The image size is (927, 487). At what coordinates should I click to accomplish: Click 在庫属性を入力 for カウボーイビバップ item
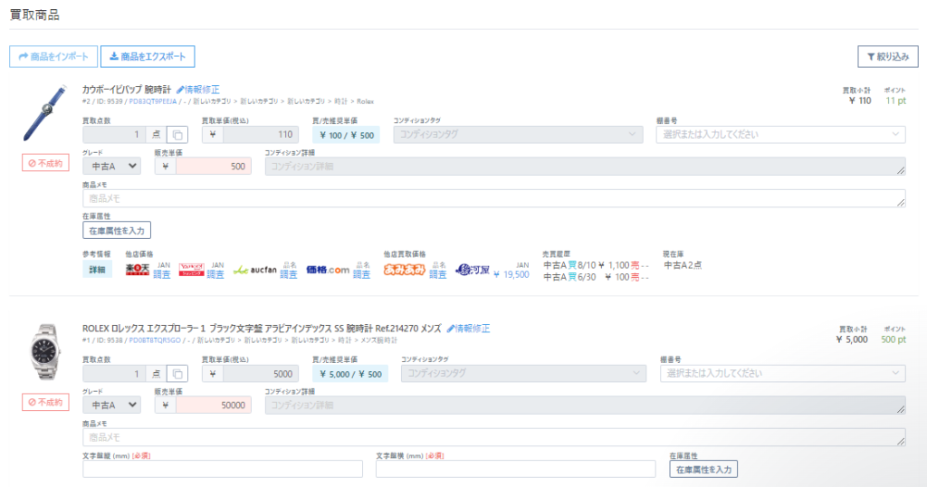(117, 231)
